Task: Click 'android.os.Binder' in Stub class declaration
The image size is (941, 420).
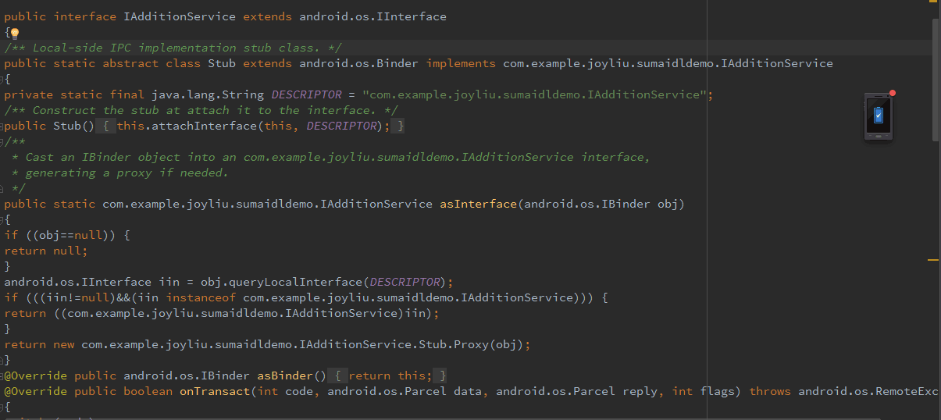Action: click(x=358, y=63)
